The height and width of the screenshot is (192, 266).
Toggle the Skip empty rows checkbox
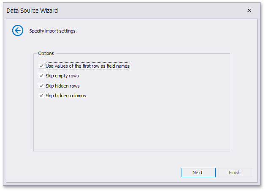coord(41,76)
